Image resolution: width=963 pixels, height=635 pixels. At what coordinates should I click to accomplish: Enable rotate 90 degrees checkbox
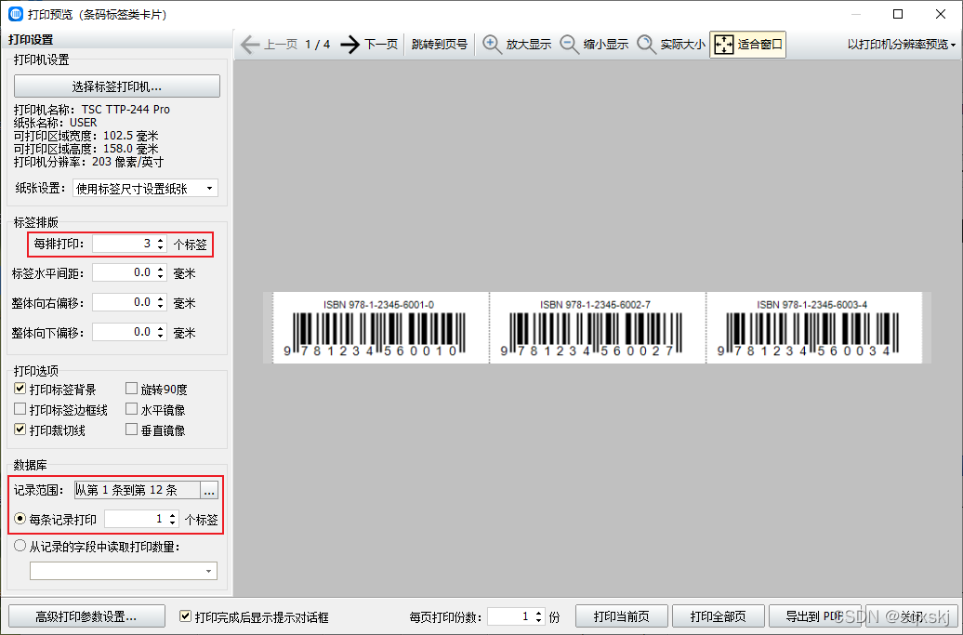[131, 388]
